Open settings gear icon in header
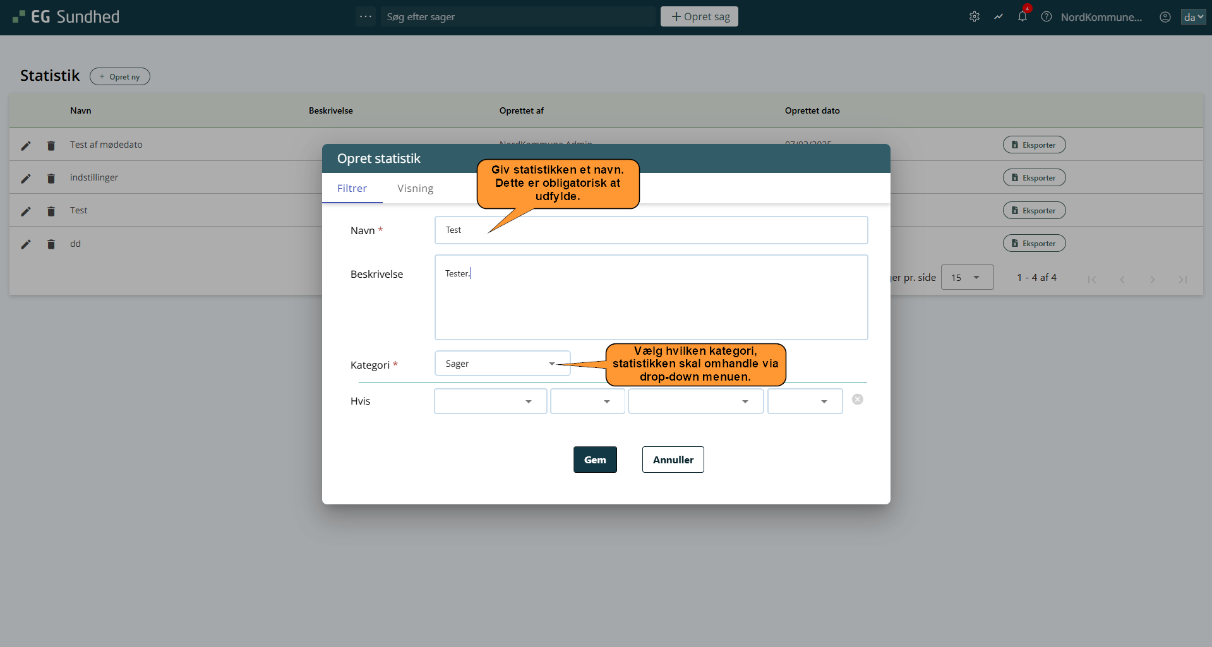 974,17
